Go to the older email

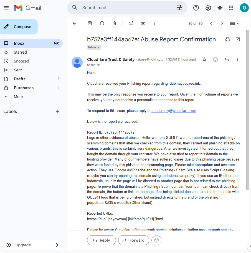222,23
